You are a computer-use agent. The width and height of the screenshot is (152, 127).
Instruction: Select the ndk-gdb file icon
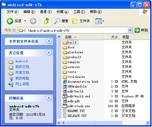pyautogui.click(x=65, y=101)
